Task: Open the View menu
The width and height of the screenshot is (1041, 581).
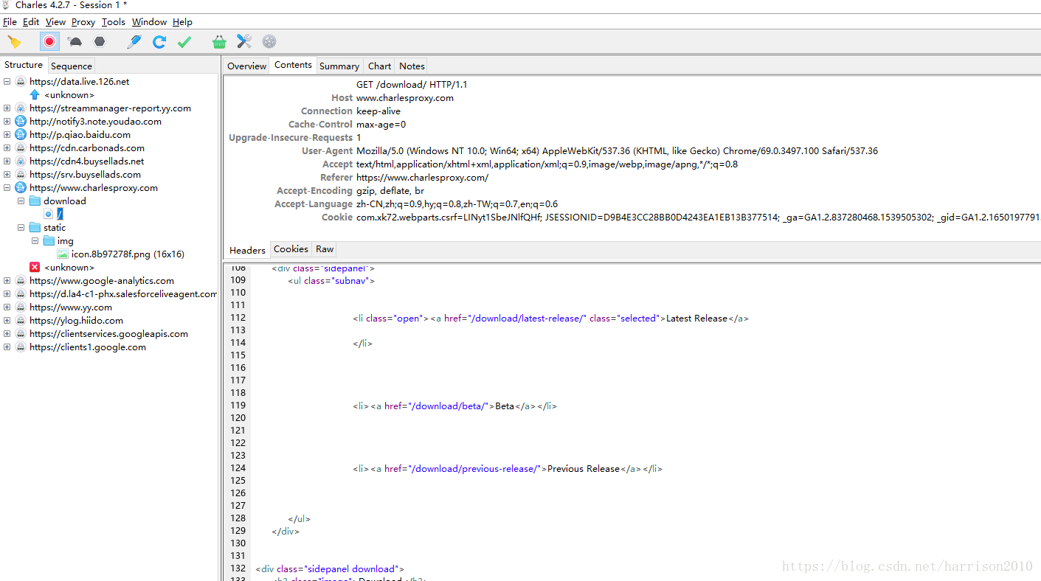Action: point(55,22)
